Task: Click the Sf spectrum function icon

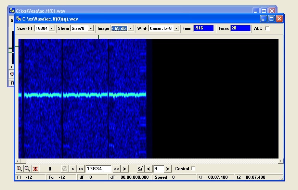Action: (140, 169)
